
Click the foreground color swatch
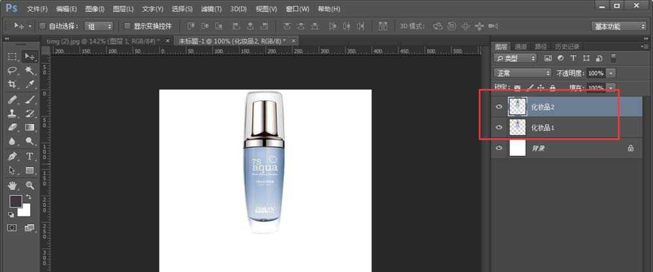[x=16, y=201]
